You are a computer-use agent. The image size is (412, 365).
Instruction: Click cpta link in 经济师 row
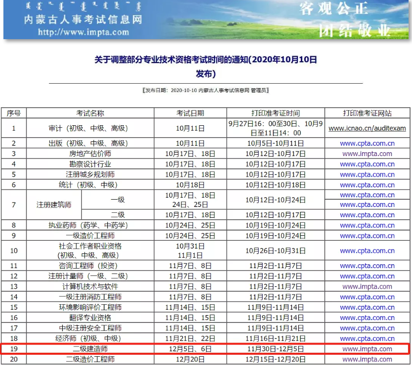pyautogui.click(x=367, y=339)
